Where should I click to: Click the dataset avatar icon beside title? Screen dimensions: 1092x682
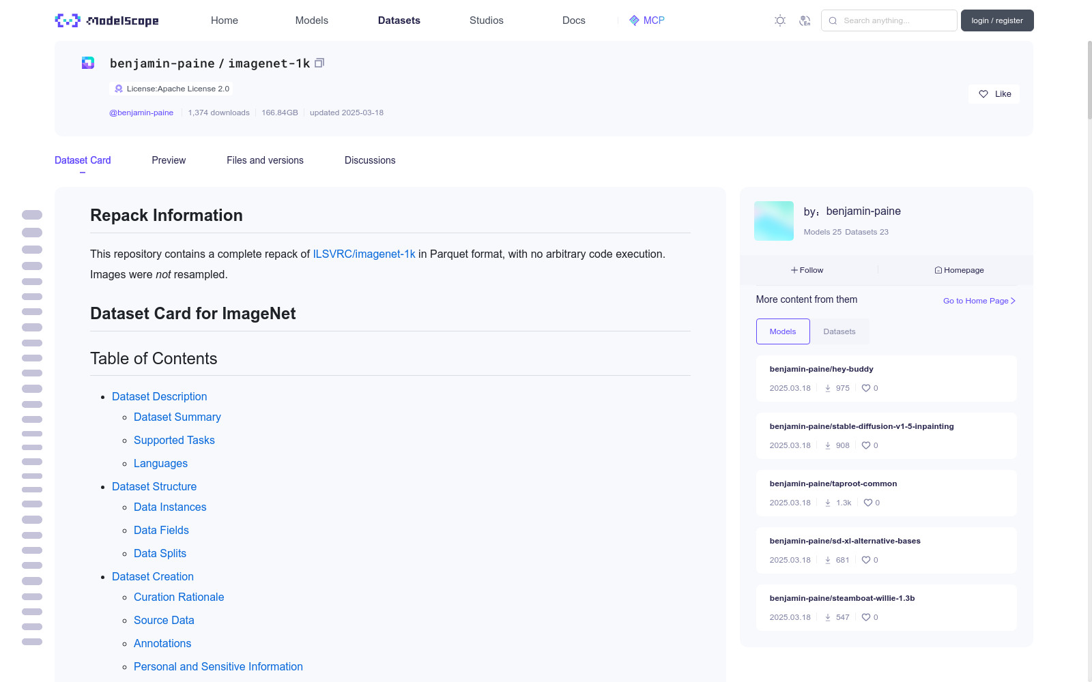(88, 63)
